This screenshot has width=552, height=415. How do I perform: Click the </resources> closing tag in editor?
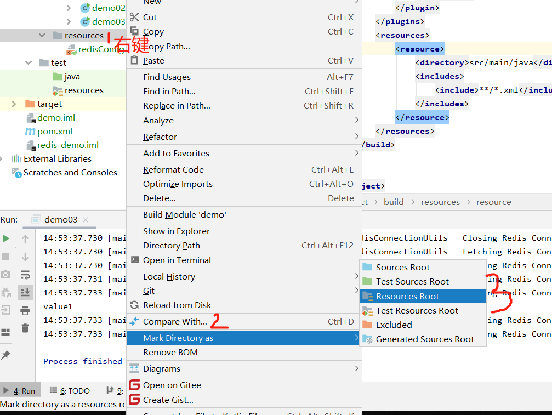pos(405,131)
